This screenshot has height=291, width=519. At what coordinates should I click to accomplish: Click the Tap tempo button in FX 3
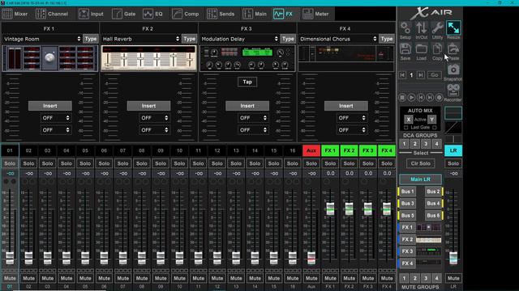pos(247,82)
